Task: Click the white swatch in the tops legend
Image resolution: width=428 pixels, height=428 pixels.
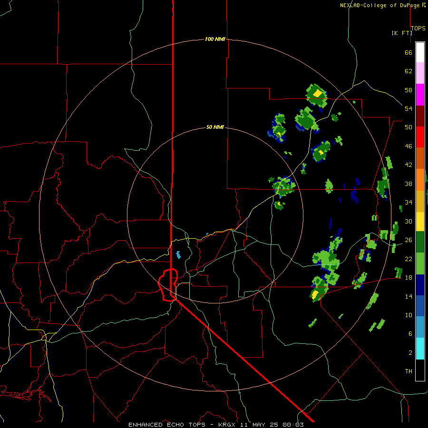Action: [420, 52]
